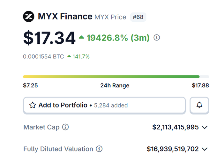Click the 19426.8% (3m) change label
Screen dimensions: 217x154
point(118,38)
